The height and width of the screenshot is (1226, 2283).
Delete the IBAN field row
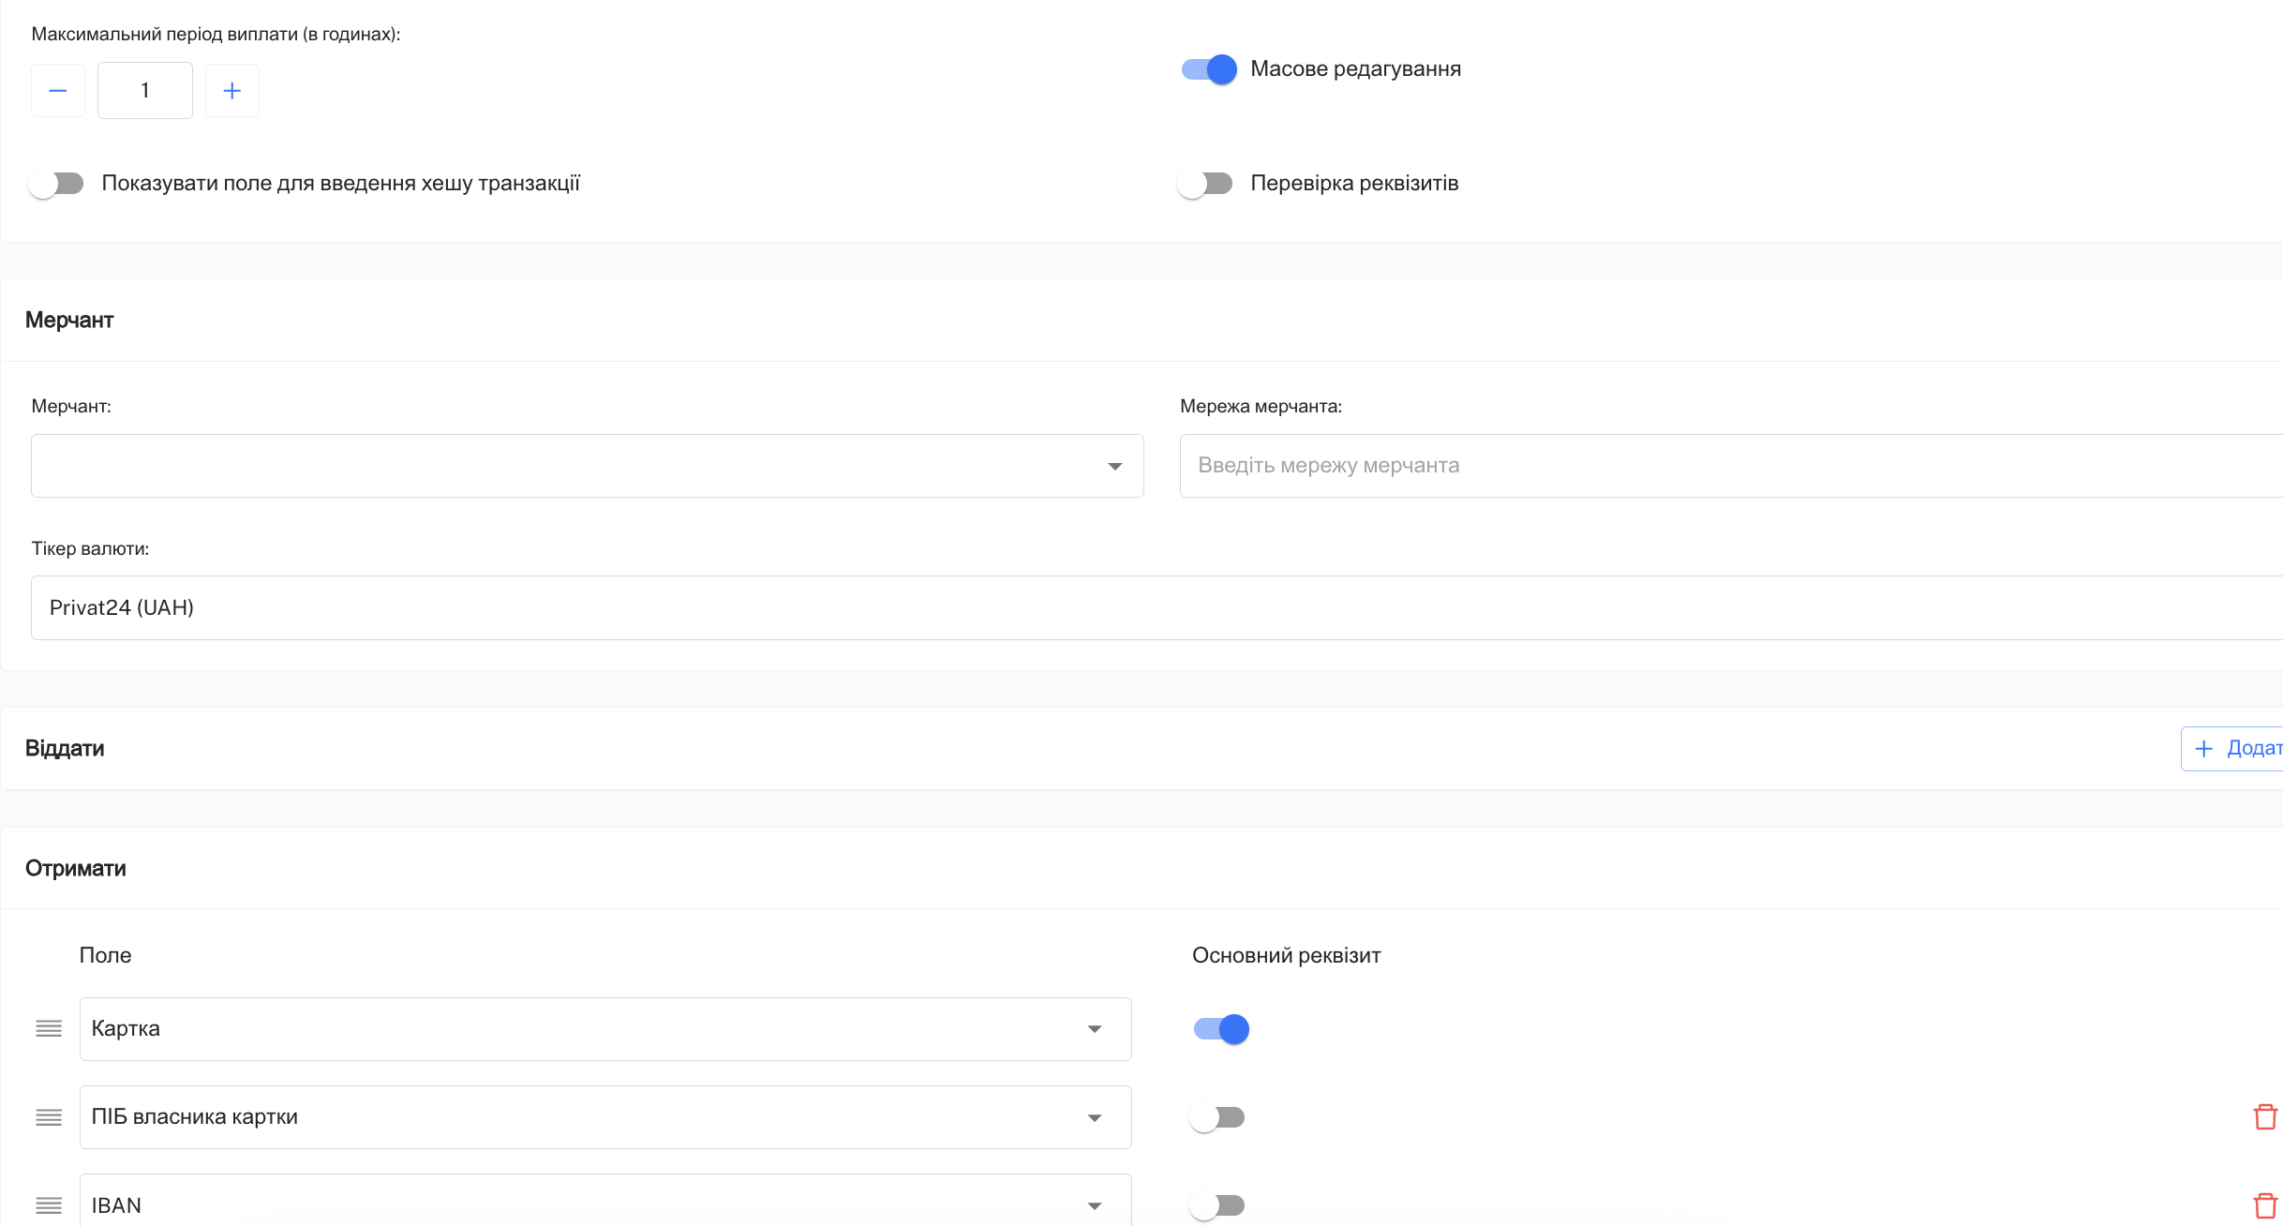click(2265, 1205)
